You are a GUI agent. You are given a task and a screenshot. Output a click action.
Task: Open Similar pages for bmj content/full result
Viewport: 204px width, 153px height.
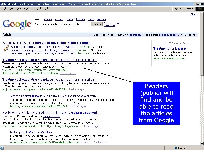point(78,106)
